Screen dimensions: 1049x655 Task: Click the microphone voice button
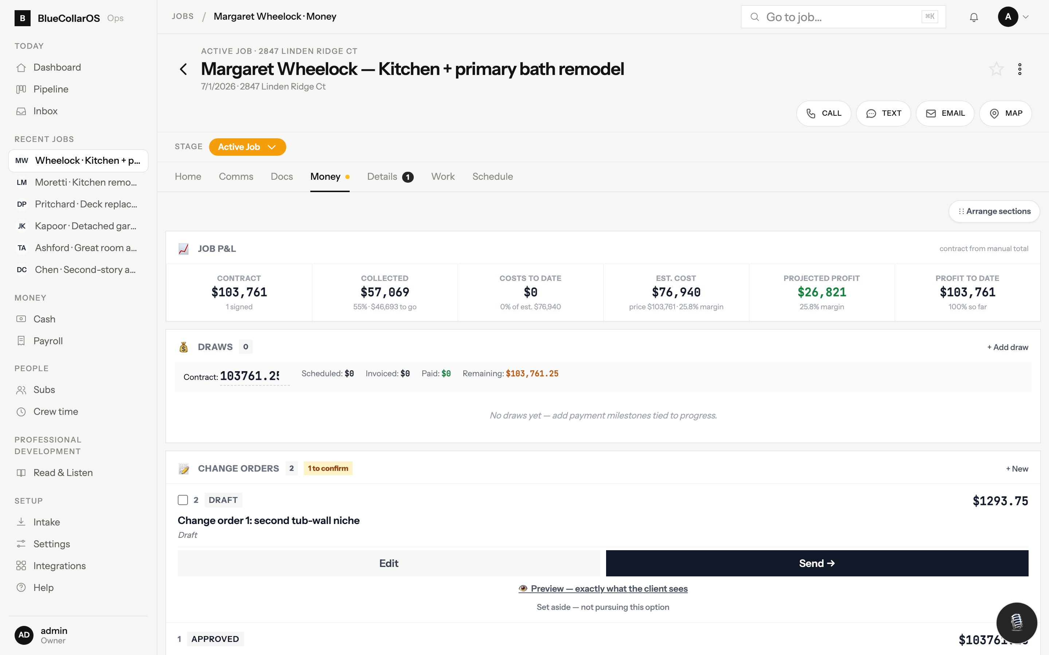click(x=1017, y=623)
